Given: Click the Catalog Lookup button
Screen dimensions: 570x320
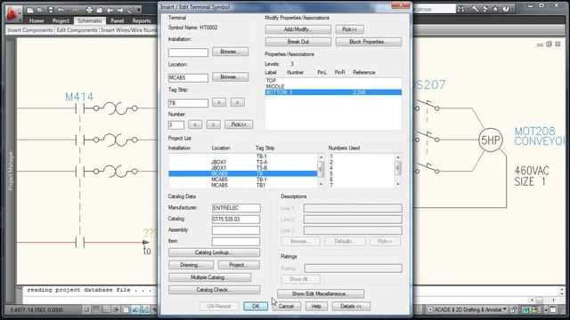Looking at the screenshot, I should pos(214,252).
